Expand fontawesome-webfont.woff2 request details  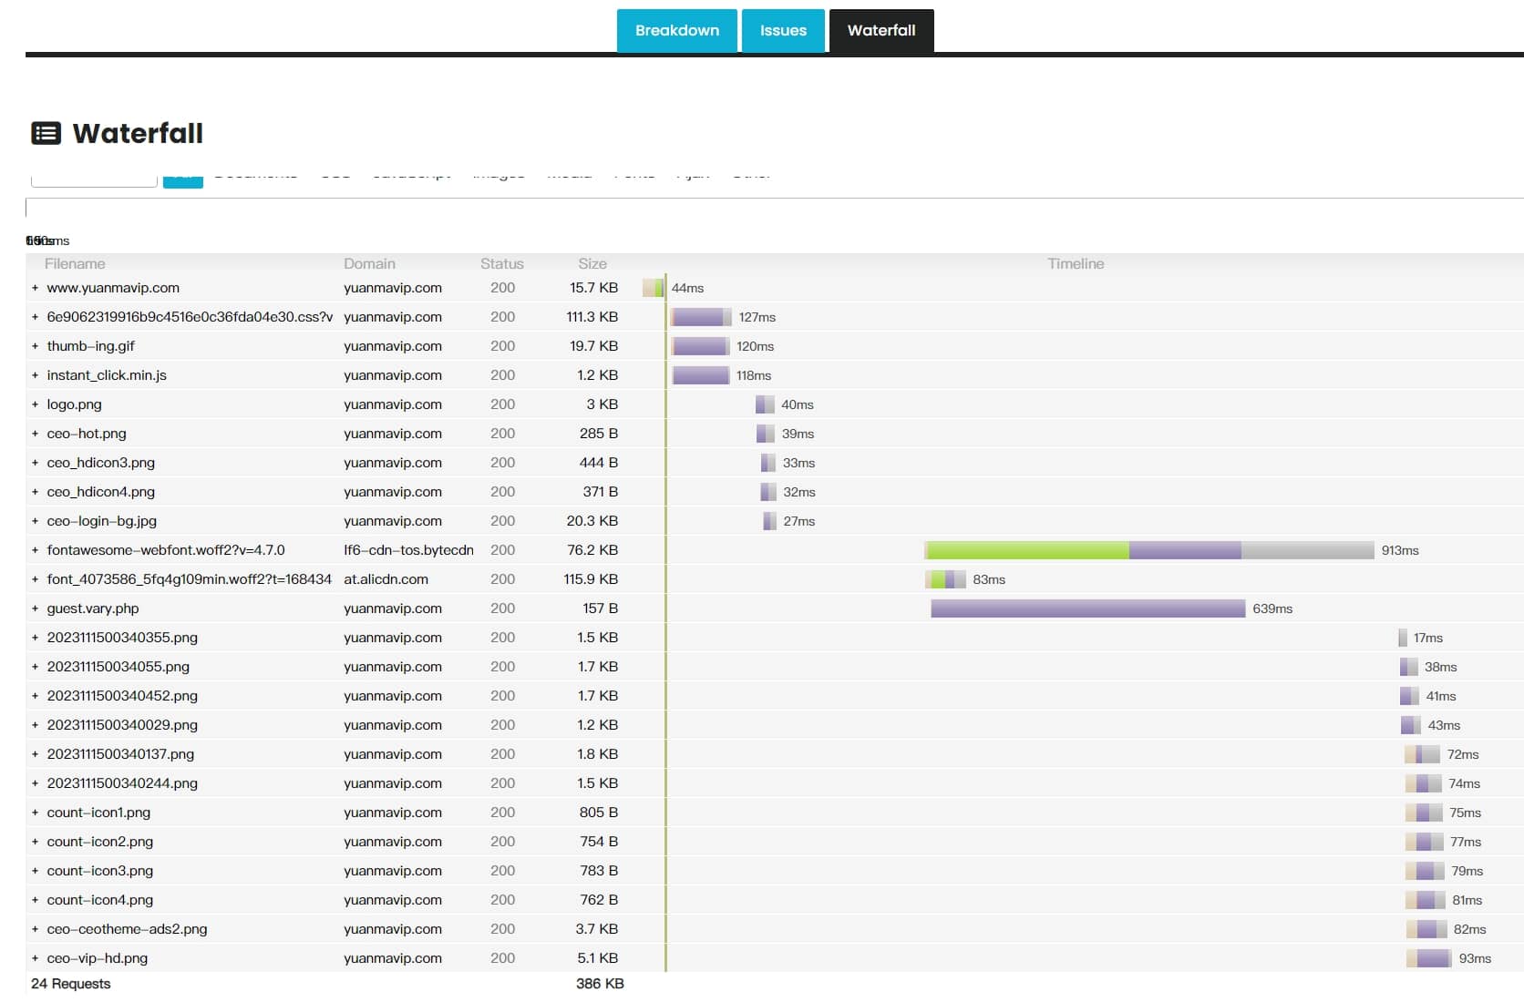tap(35, 550)
